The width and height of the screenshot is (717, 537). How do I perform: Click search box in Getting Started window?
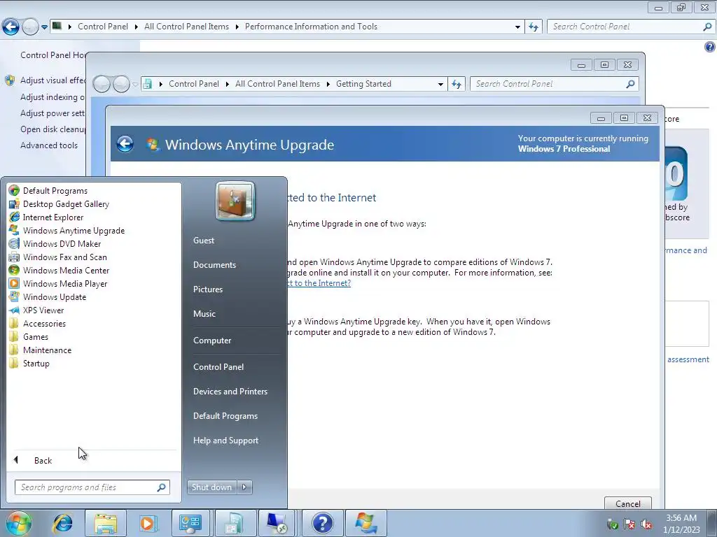tap(553, 84)
